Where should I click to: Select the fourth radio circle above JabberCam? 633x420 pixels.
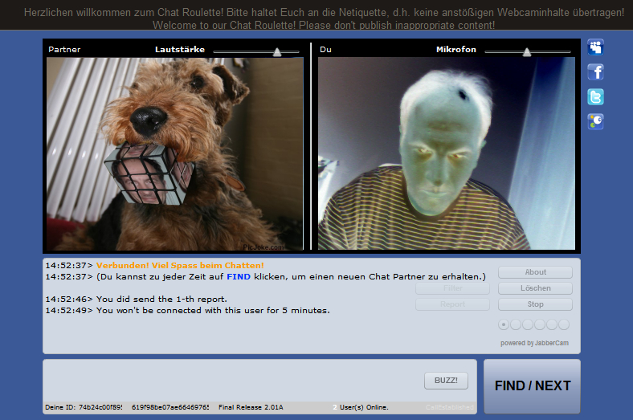point(540,324)
